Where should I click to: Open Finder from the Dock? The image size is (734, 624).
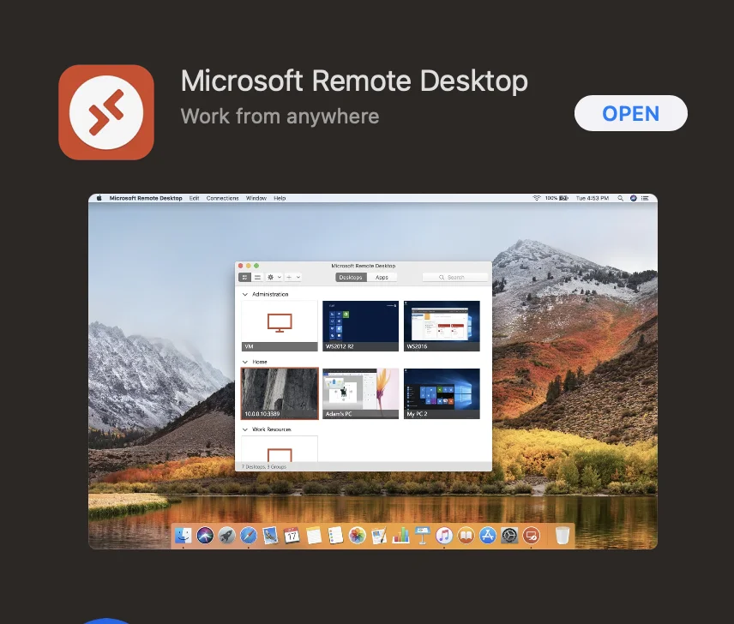click(x=183, y=535)
